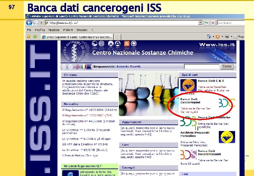Screen dimensions: 254x176
Task: Open the Roberto Binetti responsible link
Action: coord(128,66)
